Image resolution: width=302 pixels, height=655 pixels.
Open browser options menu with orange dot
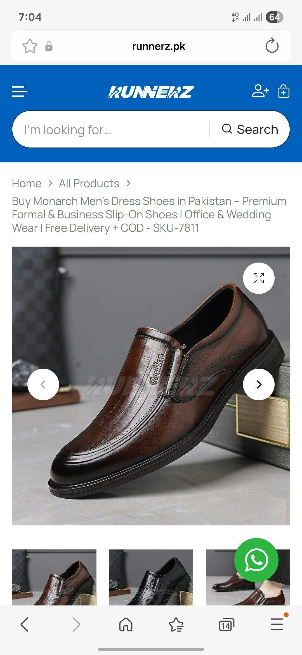click(x=277, y=624)
